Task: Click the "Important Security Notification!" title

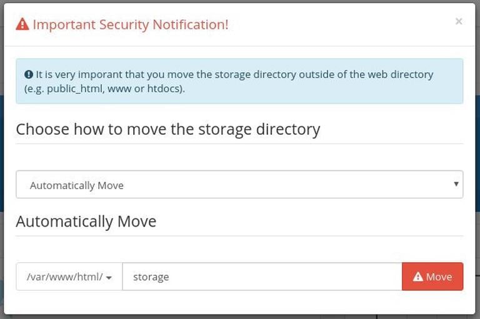Action: click(131, 25)
